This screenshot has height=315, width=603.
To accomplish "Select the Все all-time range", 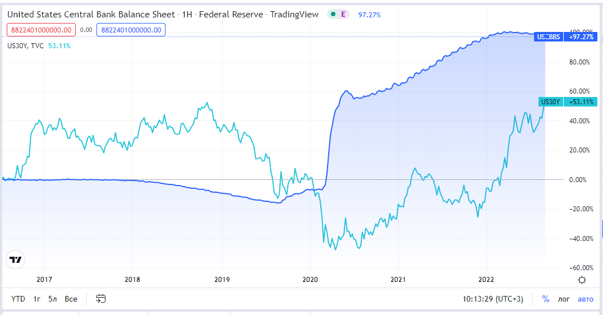I will [71, 299].
